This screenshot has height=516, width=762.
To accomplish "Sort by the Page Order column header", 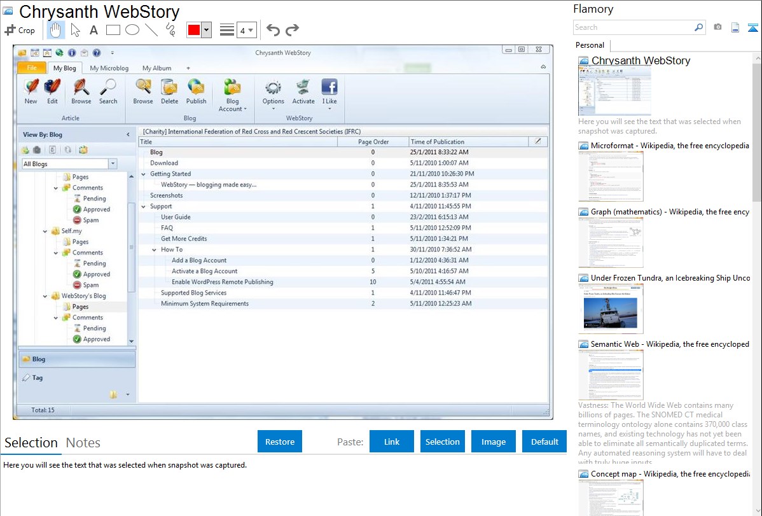I will pos(373,142).
